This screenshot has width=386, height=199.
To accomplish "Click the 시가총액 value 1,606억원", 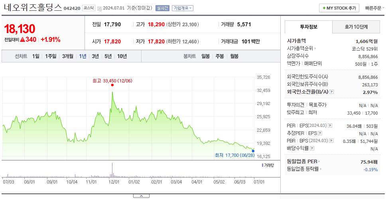I will pos(366,41).
